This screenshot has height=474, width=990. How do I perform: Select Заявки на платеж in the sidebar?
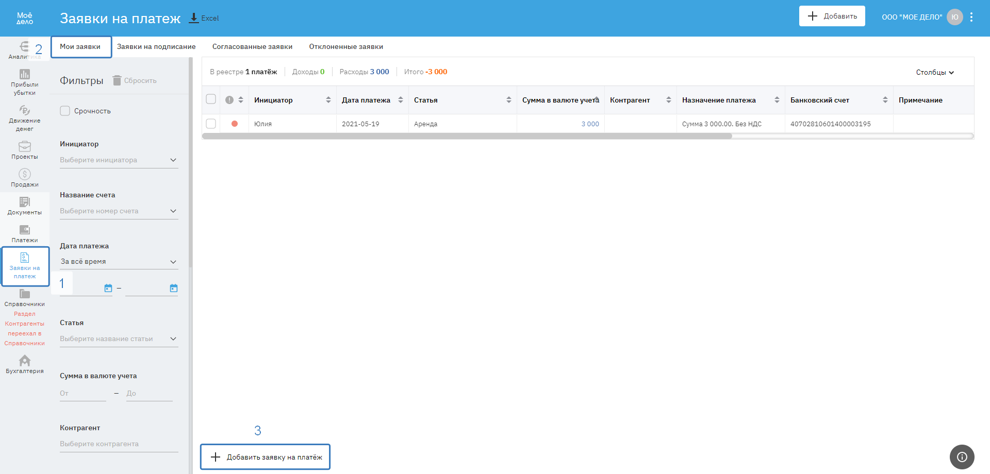click(25, 266)
